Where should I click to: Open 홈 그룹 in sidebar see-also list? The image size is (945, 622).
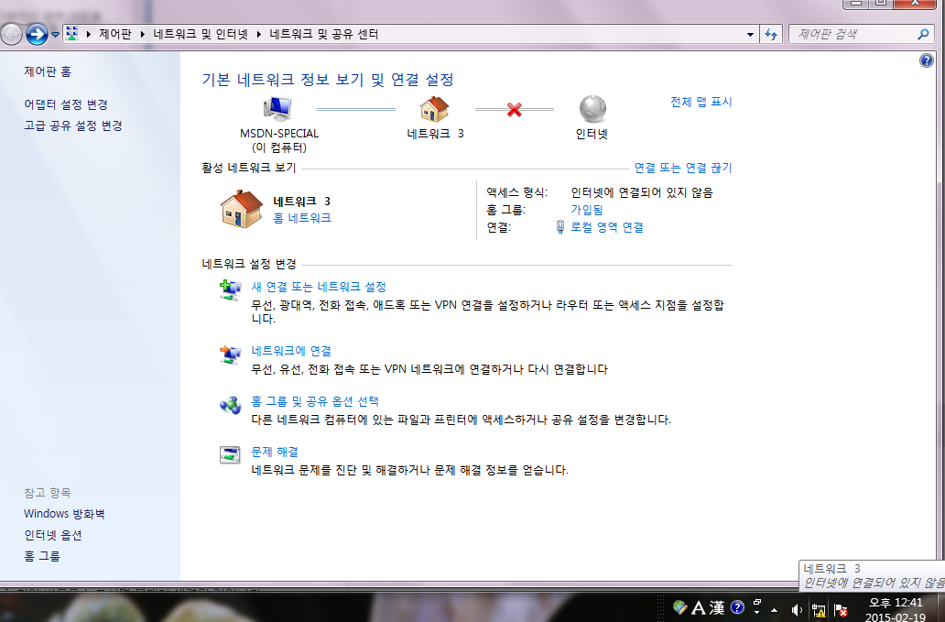[x=42, y=556]
